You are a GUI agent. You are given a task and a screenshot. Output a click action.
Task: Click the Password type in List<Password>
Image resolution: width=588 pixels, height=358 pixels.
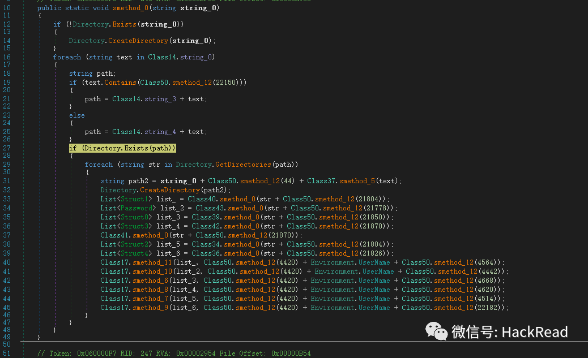(136, 208)
